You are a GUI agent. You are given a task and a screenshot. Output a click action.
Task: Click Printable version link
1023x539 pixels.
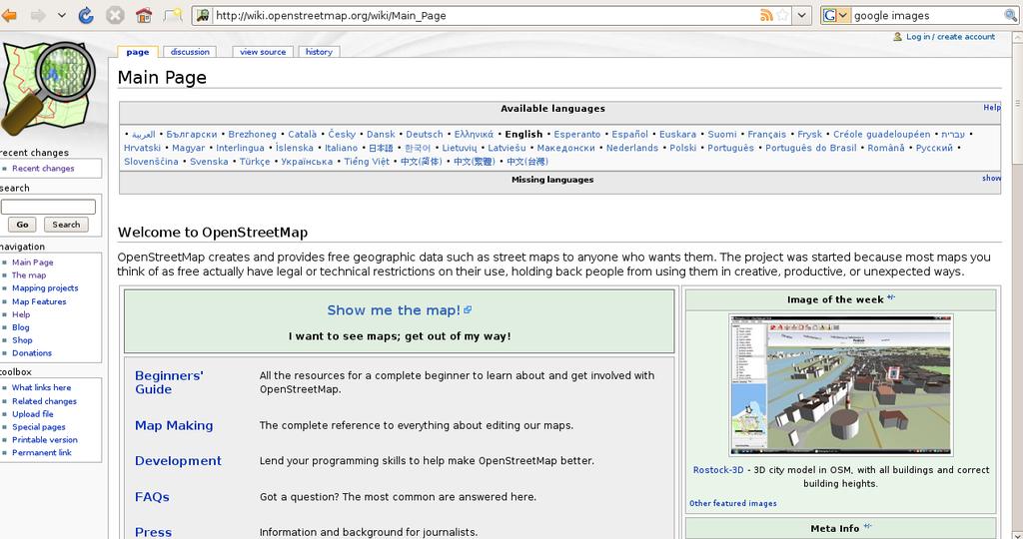(x=44, y=440)
